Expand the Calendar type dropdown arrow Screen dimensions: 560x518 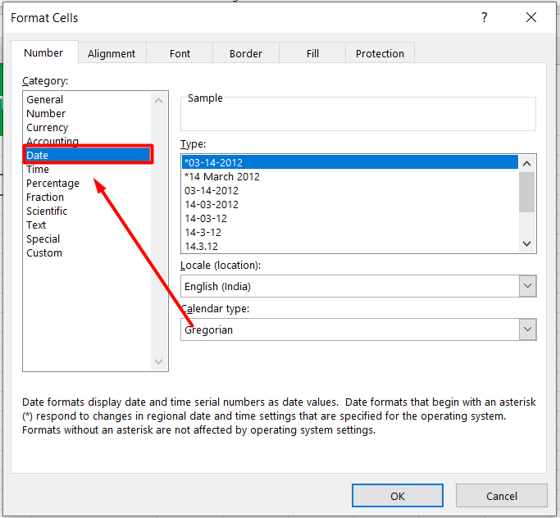[527, 329]
